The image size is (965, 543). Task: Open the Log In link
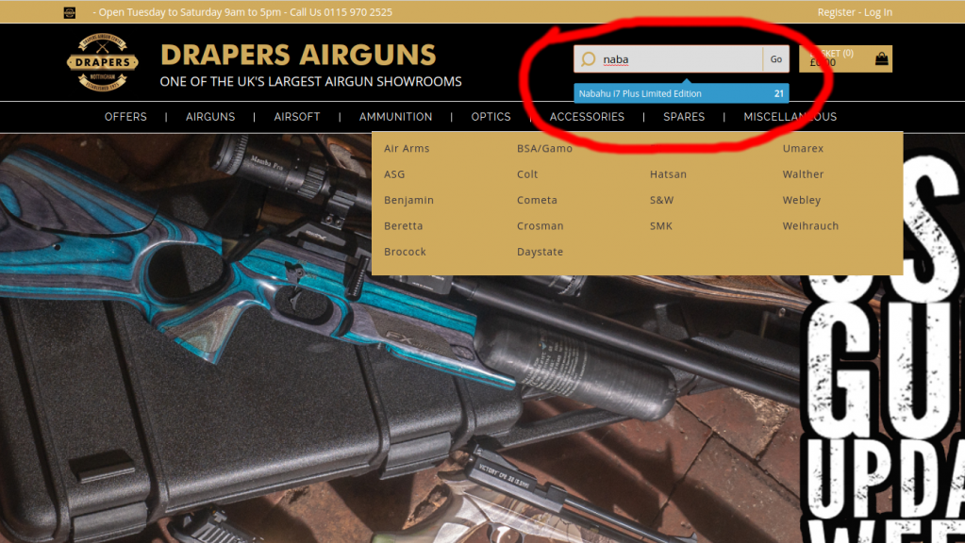877,12
